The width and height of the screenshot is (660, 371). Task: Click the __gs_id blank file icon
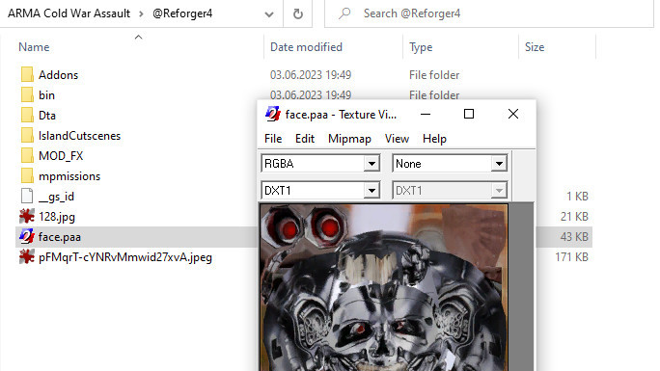point(27,197)
